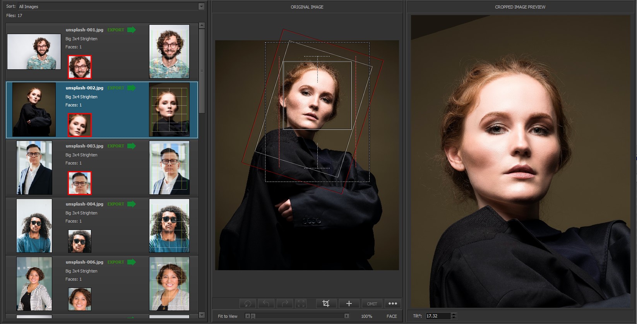Click the zoom slider handle
637x324 pixels.
pyautogui.click(x=253, y=316)
